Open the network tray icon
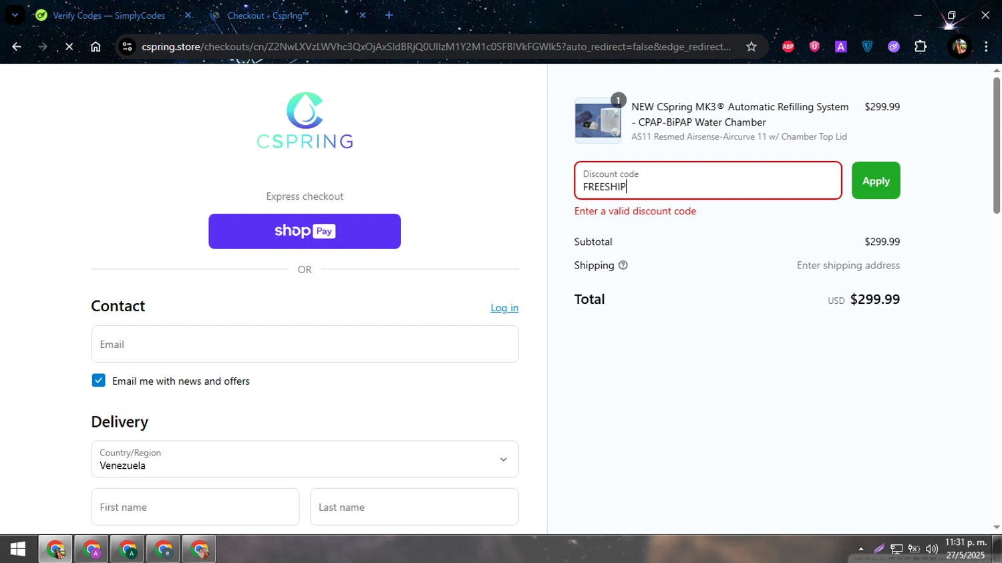The width and height of the screenshot is (1002, 563). (896, 549)
